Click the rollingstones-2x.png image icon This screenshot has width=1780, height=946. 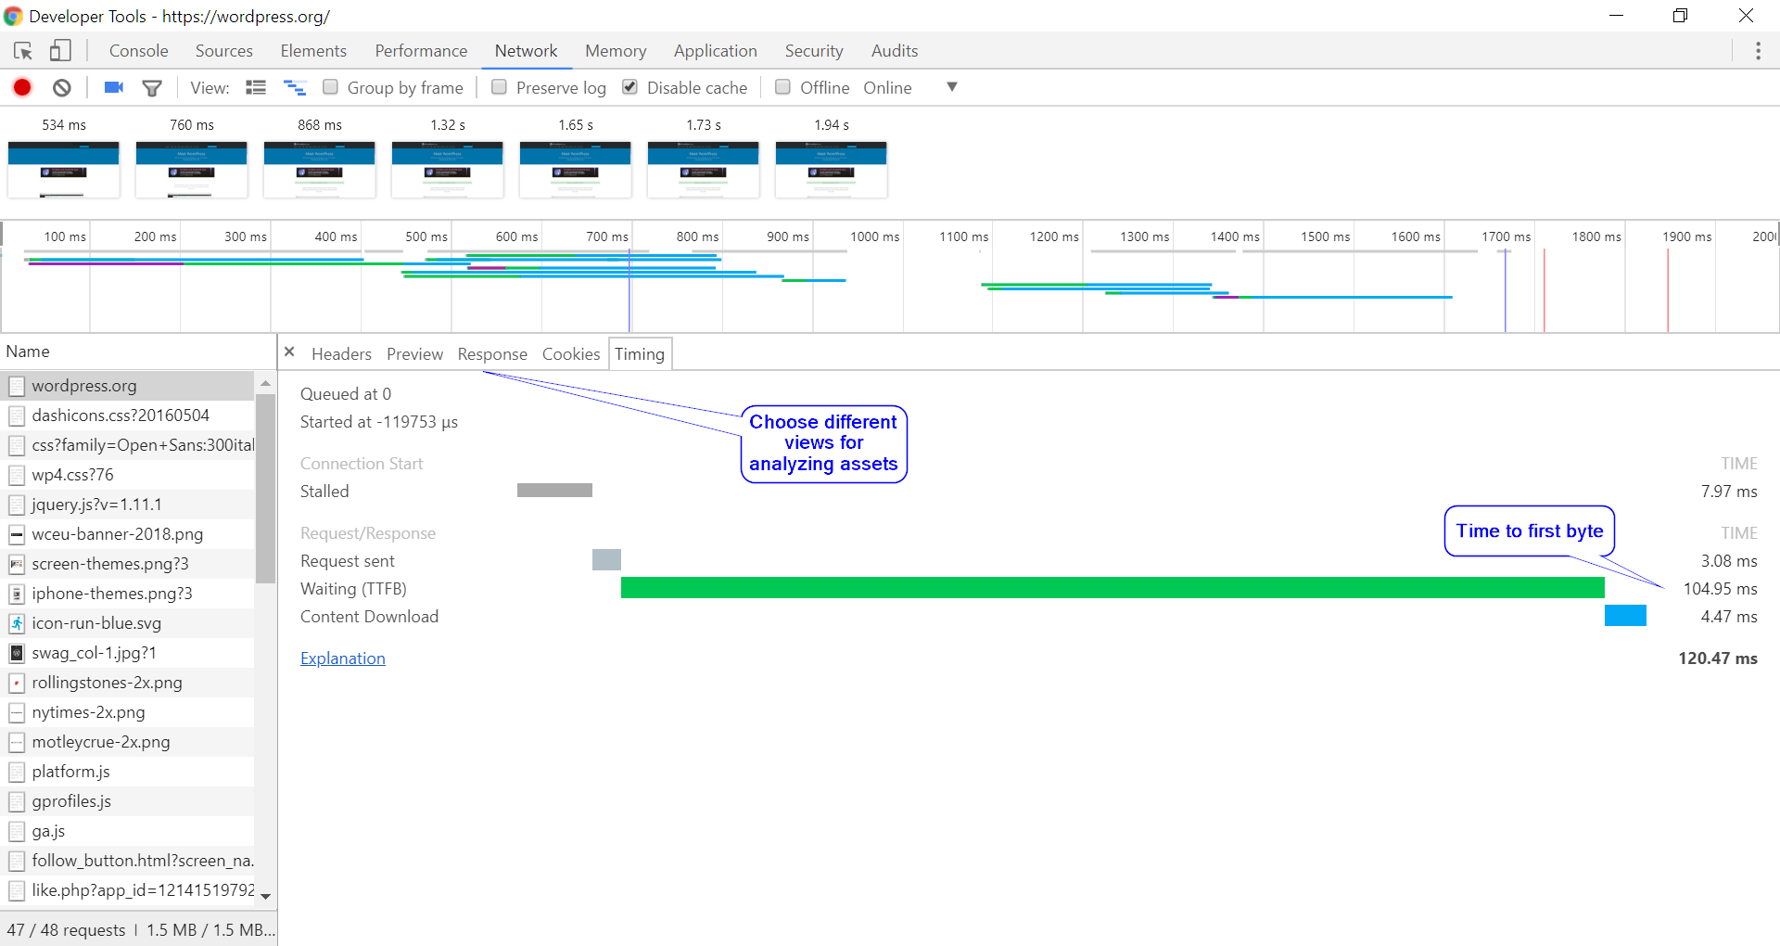17,683
